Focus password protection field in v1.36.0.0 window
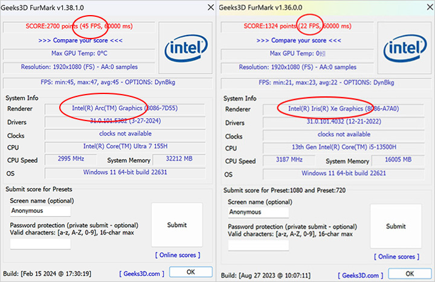Viewport: 435px width, 282px height. [259, 245]
